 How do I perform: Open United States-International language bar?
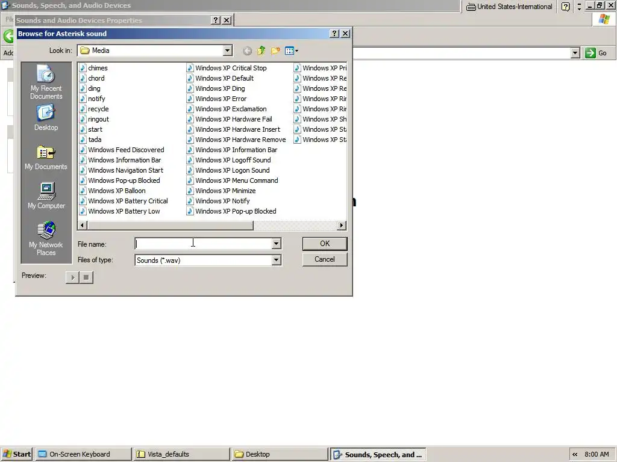pos(510,7)
